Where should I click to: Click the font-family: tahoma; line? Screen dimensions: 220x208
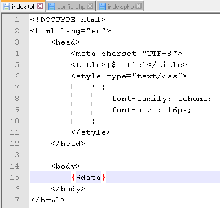pos(162,99)
